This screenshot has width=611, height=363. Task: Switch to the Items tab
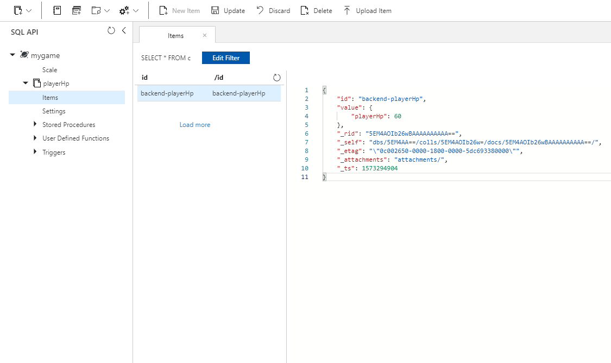[x=177, y=35]
